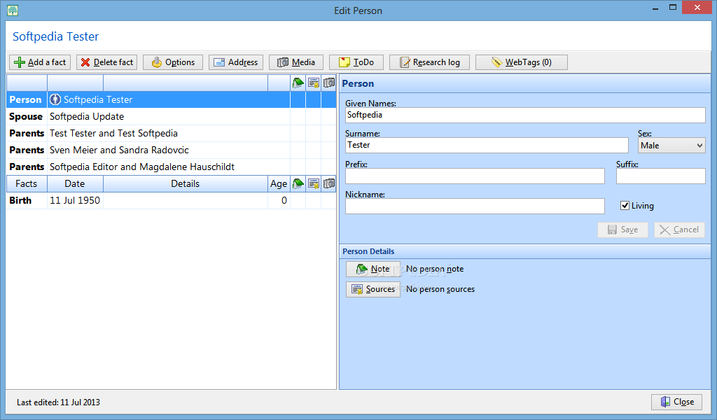Click the Surname input field
This screenshot has width=717, height=420.
tap(487, 146)
